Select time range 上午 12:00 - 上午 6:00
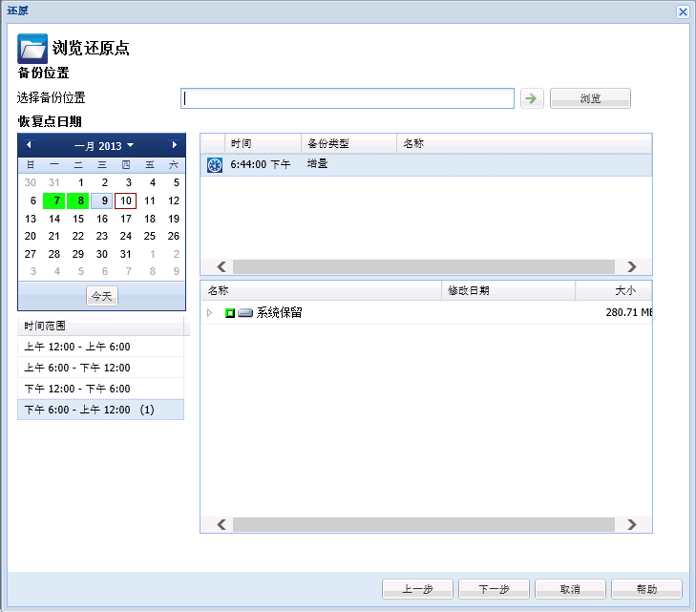696x612 pixels. (x=101, y=347)
